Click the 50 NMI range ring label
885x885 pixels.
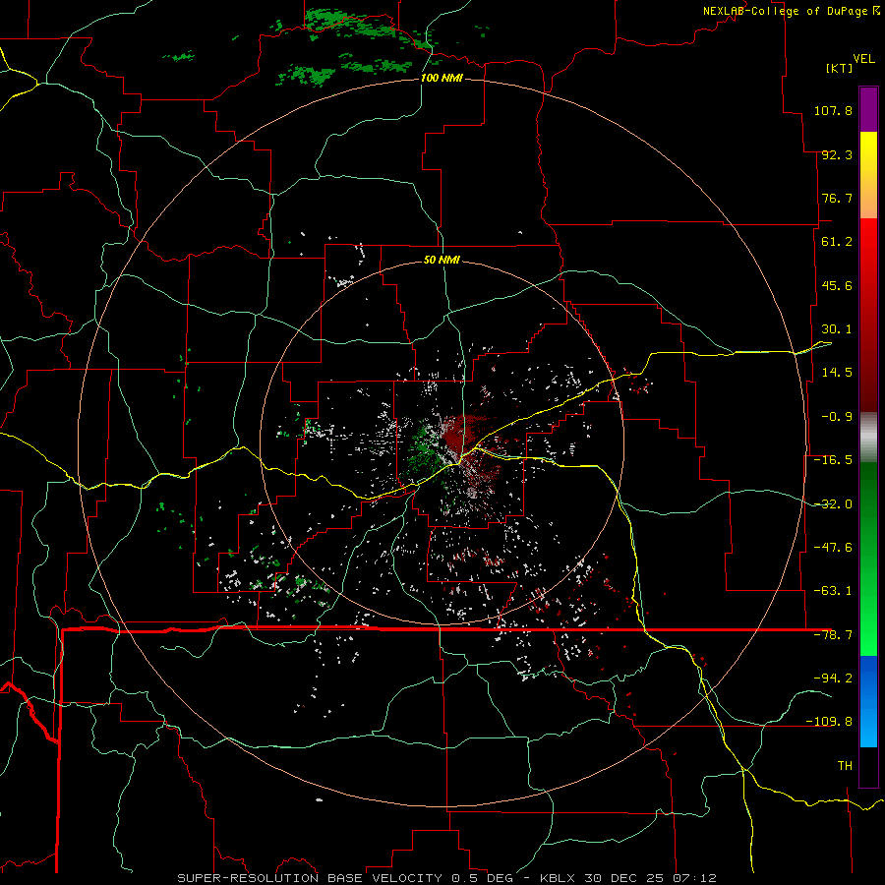point(442,260)
